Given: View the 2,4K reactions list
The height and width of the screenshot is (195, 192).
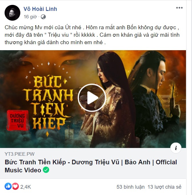Looking at the screenshot, I should [25, 187].
